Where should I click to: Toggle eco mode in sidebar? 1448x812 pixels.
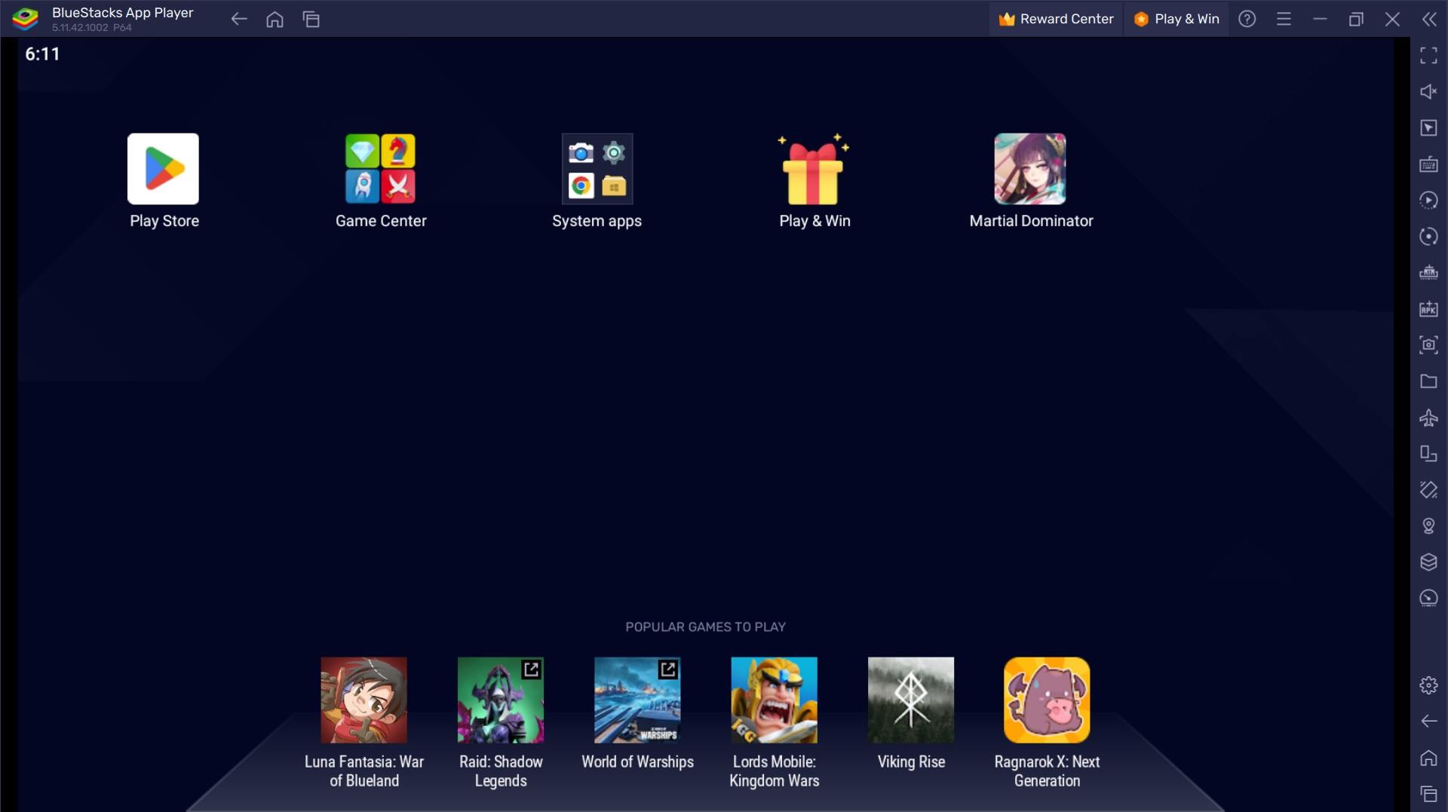[x=1428, y=598]
